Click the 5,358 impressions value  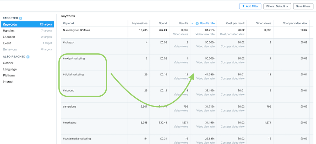coord(144,123)
